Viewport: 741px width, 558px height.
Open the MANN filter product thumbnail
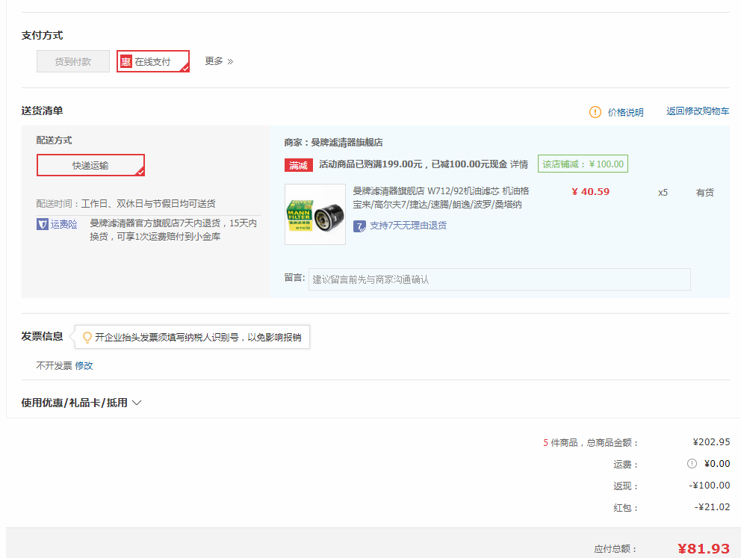pos(315,214)
